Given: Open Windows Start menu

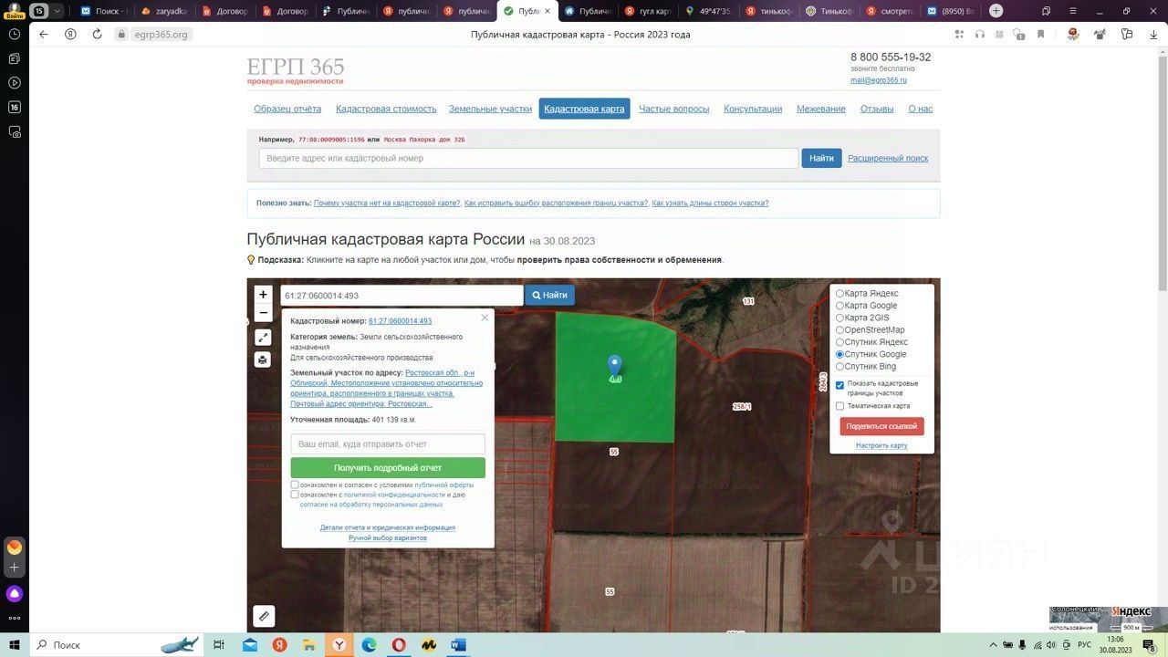Looking at the screenshot, I should point(15,645).
